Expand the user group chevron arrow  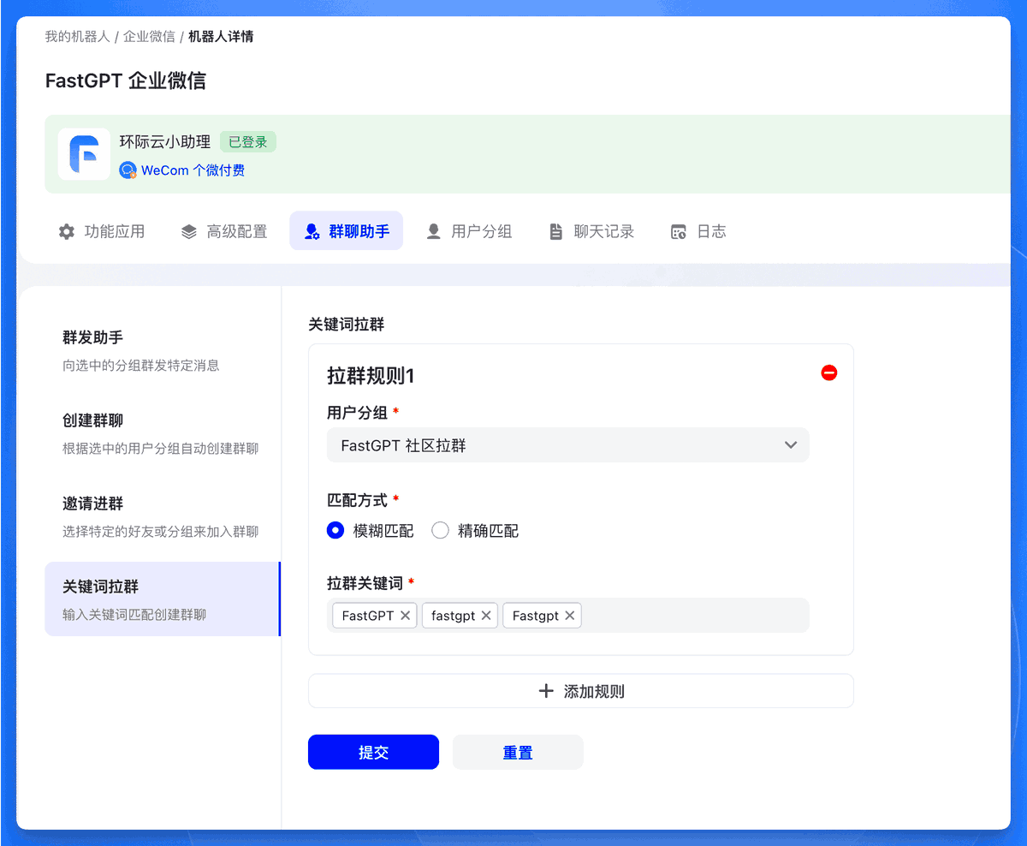791,445
